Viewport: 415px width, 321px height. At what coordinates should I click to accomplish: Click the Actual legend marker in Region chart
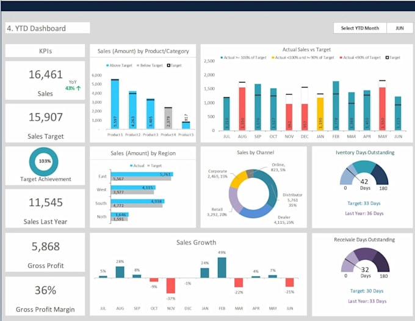[x=131, y=166]
